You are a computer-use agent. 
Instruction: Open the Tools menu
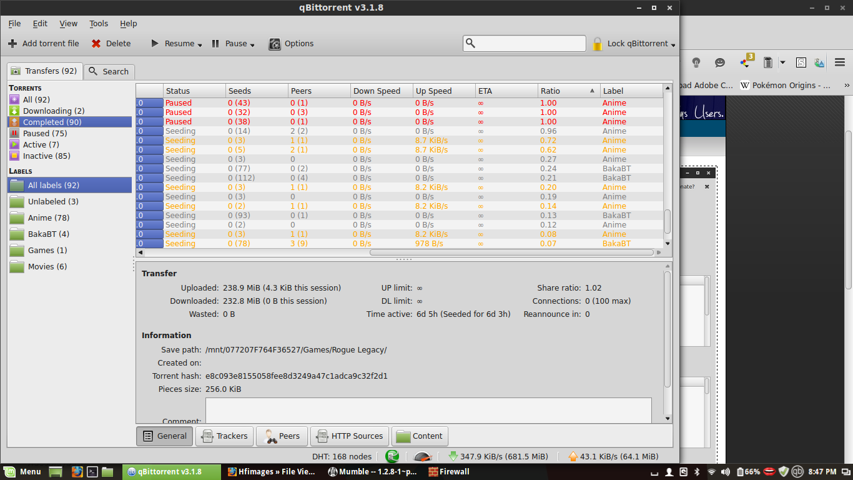point(99,24)
